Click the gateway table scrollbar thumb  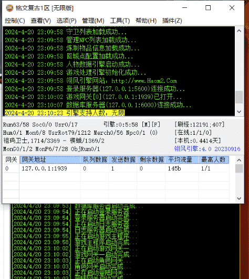pyautogui.click(x=239, y=168)
